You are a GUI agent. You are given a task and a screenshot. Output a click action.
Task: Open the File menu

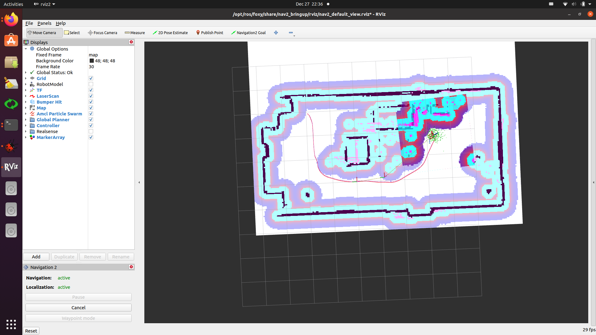29,23
